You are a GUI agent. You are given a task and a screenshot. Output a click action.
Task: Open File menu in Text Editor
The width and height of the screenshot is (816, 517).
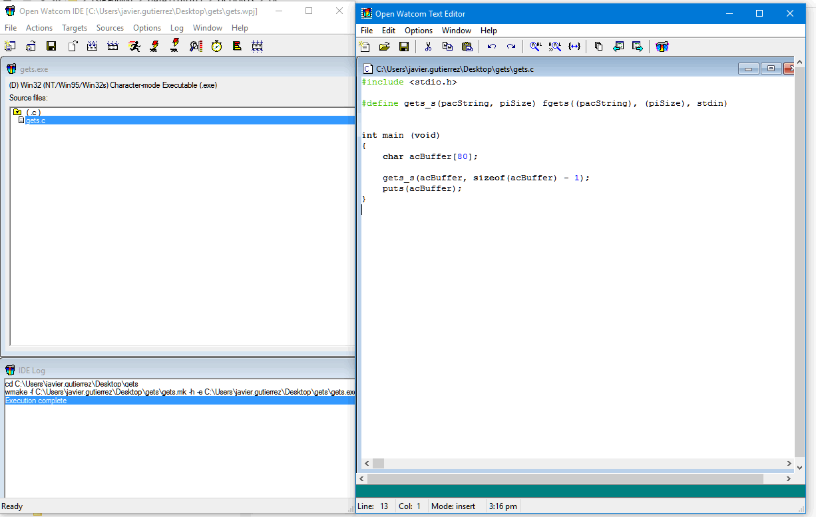click(367, 31)
